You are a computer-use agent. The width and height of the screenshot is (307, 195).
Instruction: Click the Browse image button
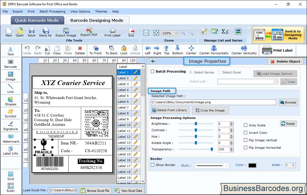[x=288, y=102]
